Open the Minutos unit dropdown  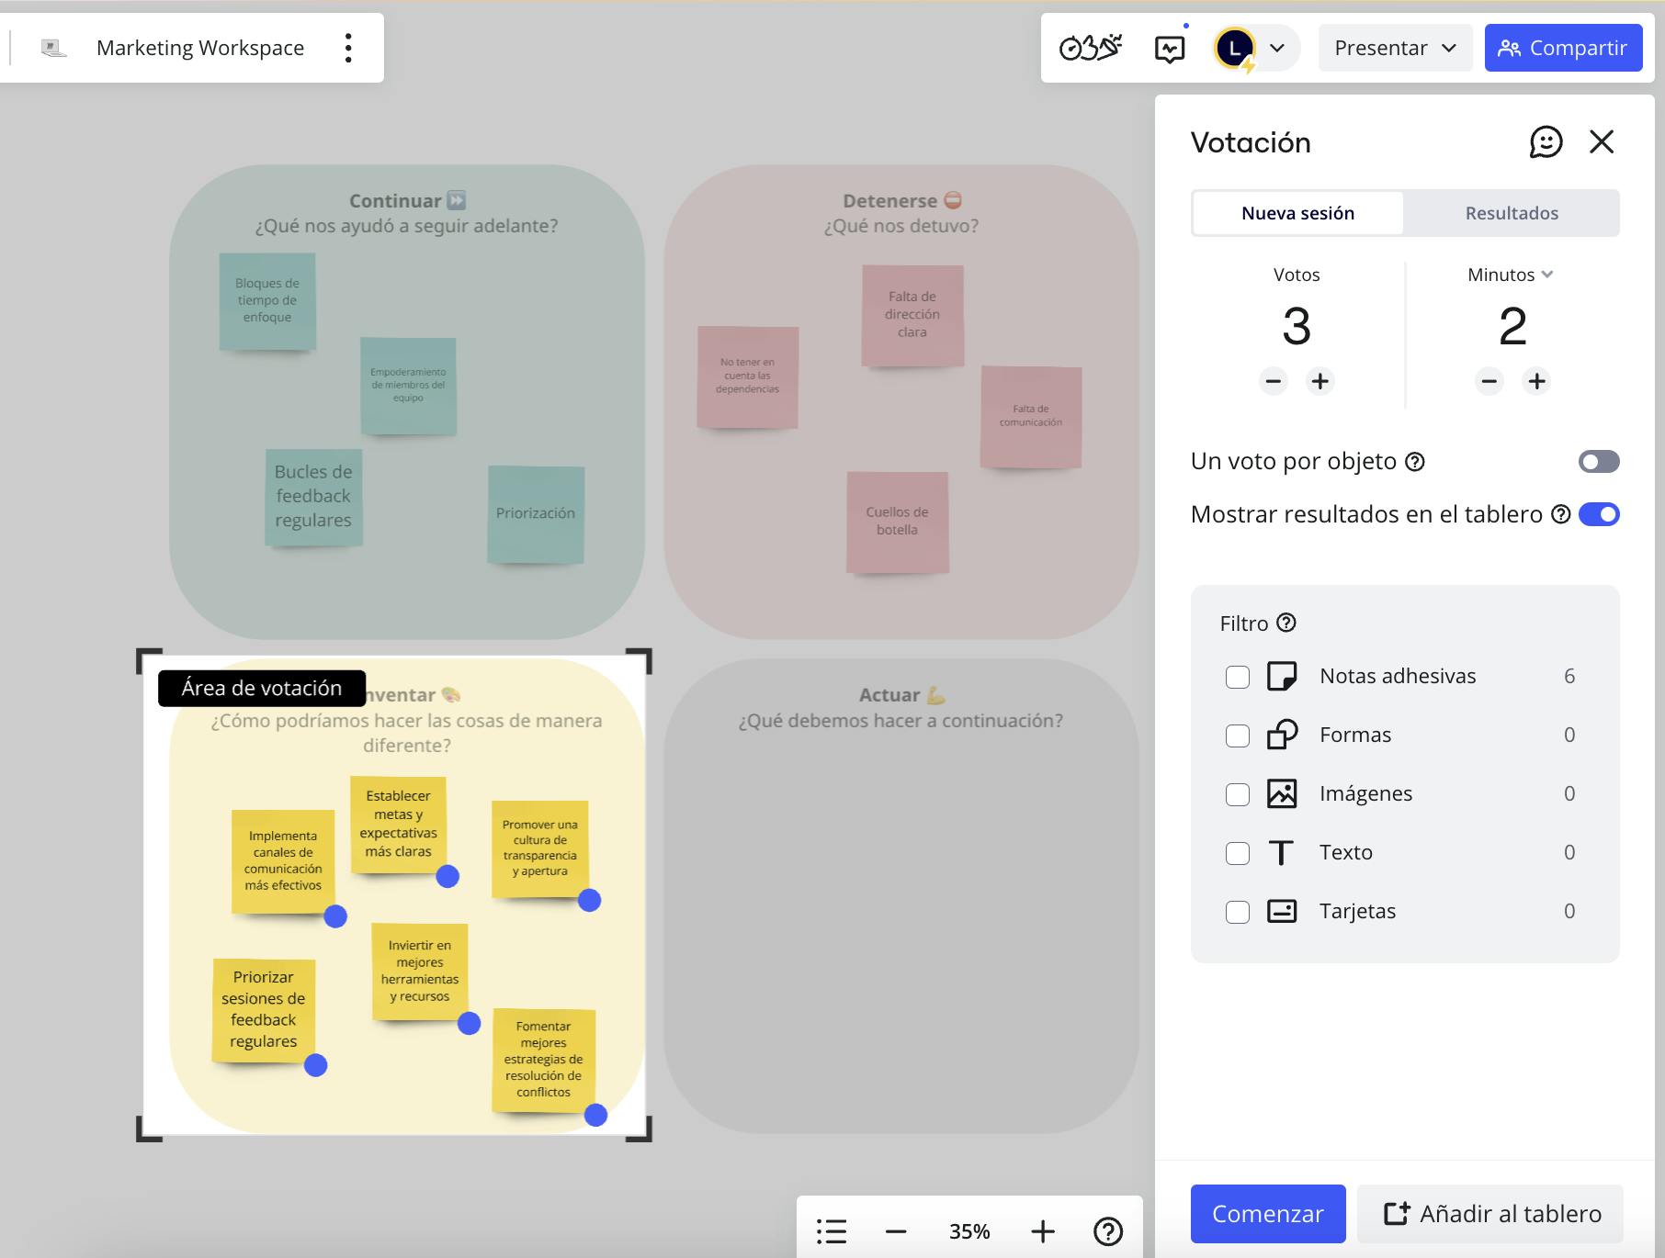click(1511, 275)
